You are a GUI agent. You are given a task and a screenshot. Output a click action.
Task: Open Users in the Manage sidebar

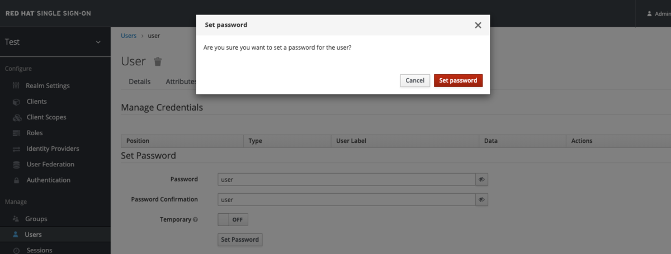click(33, 234)
